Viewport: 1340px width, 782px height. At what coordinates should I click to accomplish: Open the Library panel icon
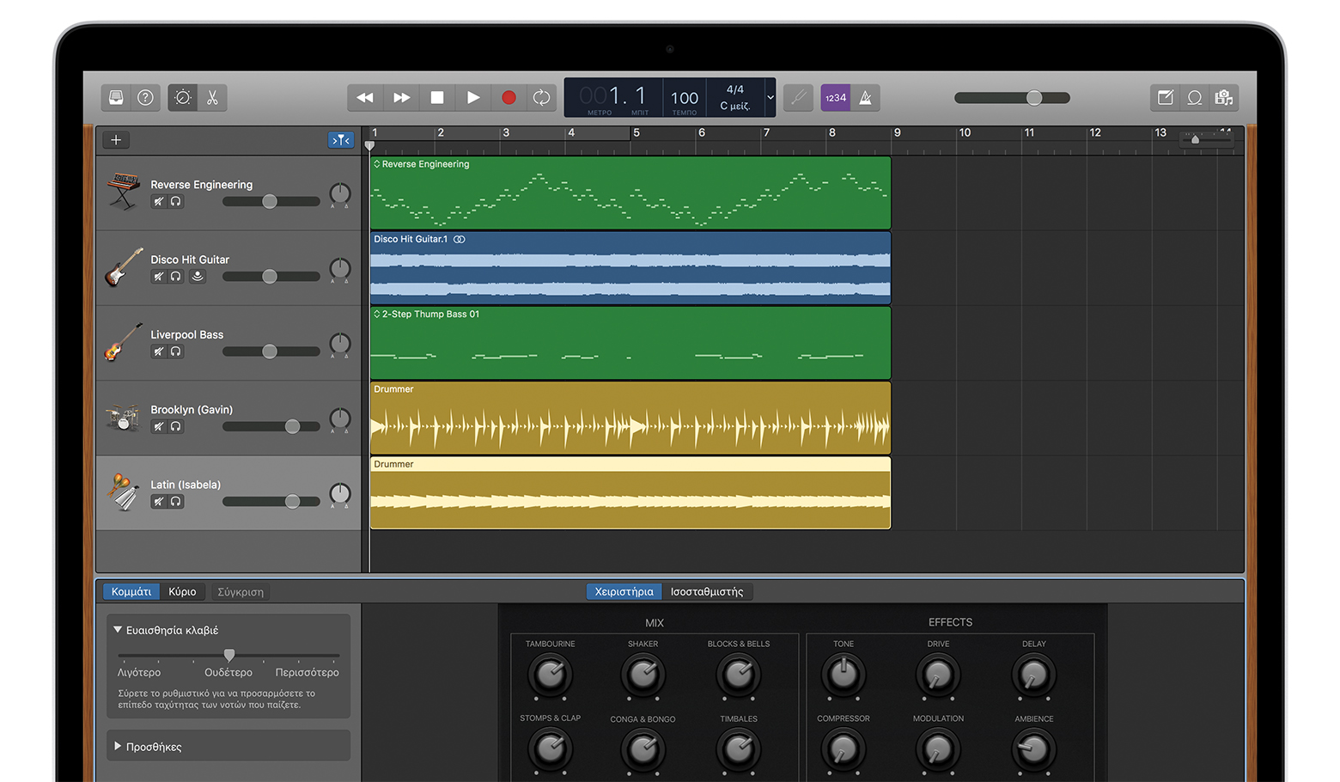coord(116,98)
